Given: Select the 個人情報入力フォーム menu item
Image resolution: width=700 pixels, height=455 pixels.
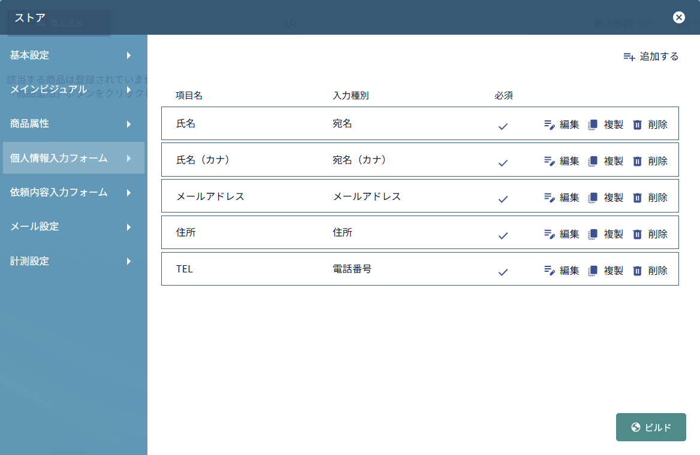Looking at the screenshot, I should coord(74,158).
